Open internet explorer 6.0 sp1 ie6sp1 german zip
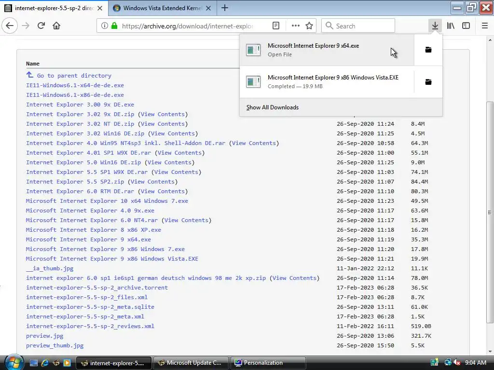Screen dimensions: 494x370 point(146,278)
